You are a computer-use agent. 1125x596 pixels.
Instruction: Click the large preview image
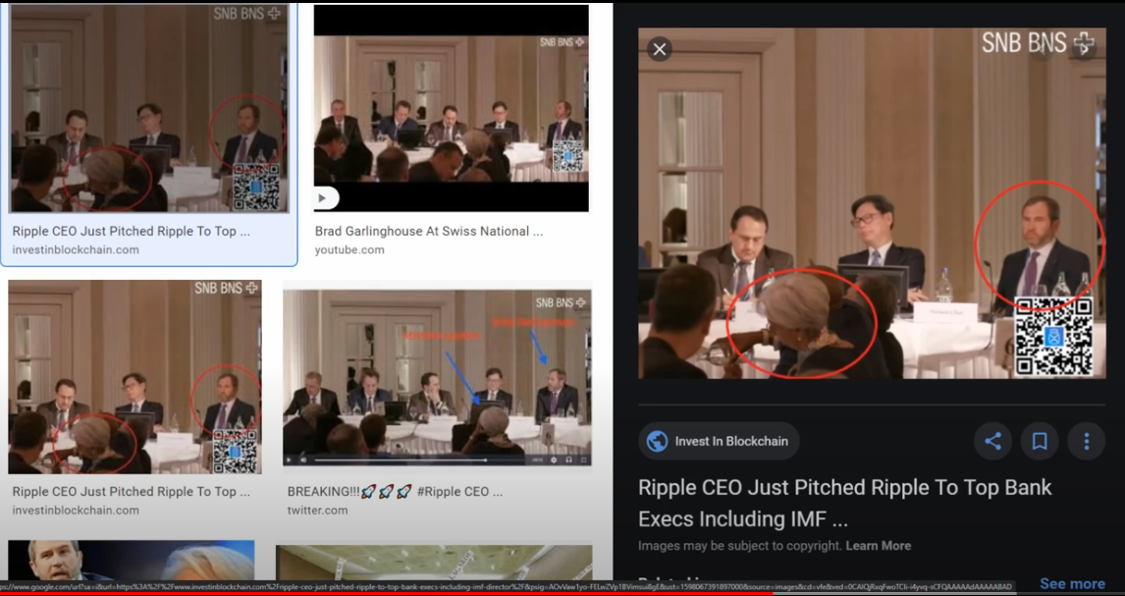point(872,203)
